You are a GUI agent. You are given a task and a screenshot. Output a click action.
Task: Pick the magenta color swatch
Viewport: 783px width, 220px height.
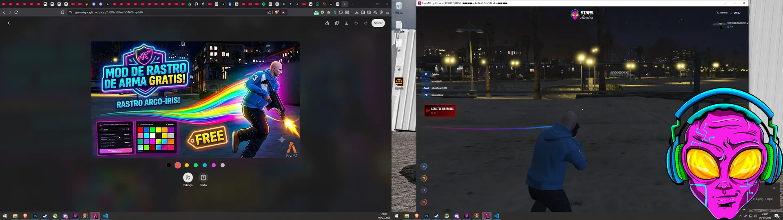[x=214, y=165]
